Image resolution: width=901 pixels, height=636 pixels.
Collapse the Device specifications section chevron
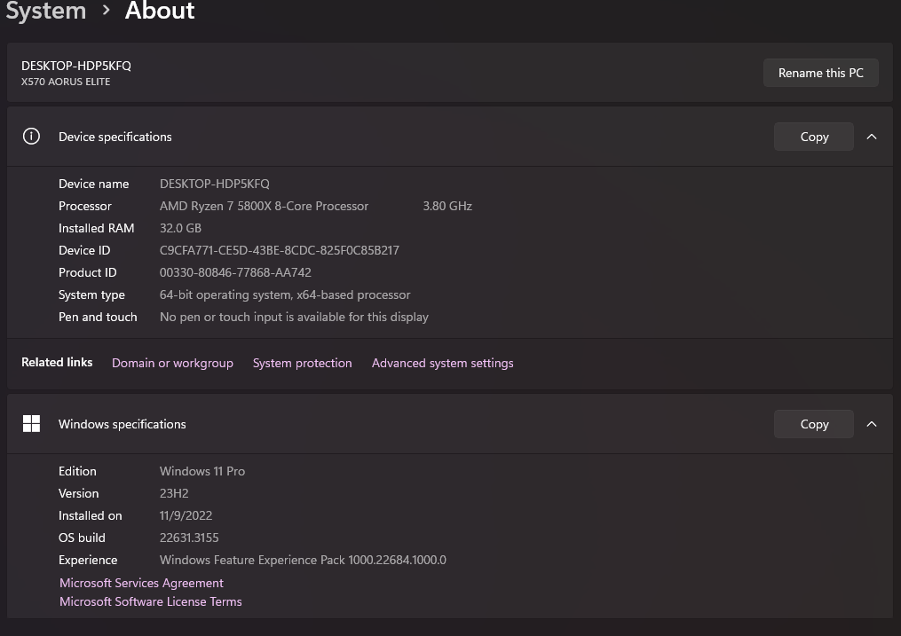click(x=871, y=137)
